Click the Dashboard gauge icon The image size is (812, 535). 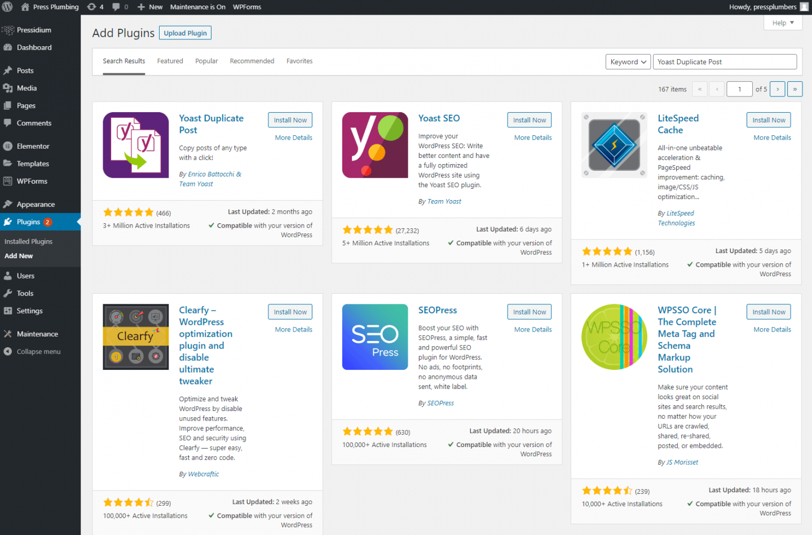[8, 47]
